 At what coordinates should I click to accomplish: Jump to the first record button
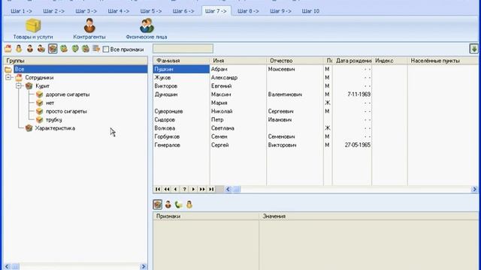click(158, 189)
